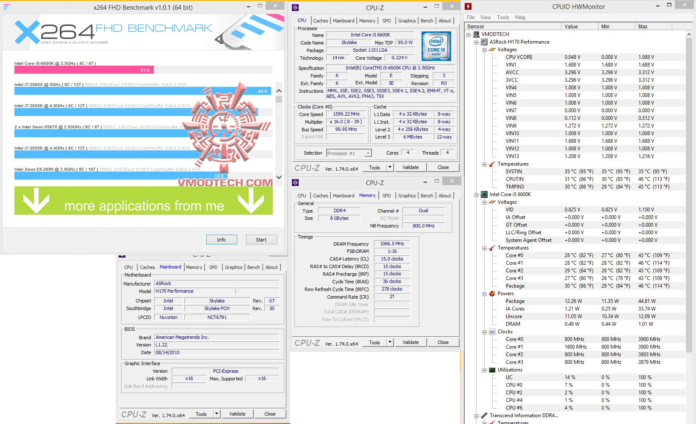Collapse Temperatures under ASRock H170 Performance
The width and height of the screenshot is (696, 424).
click(485, 164)
